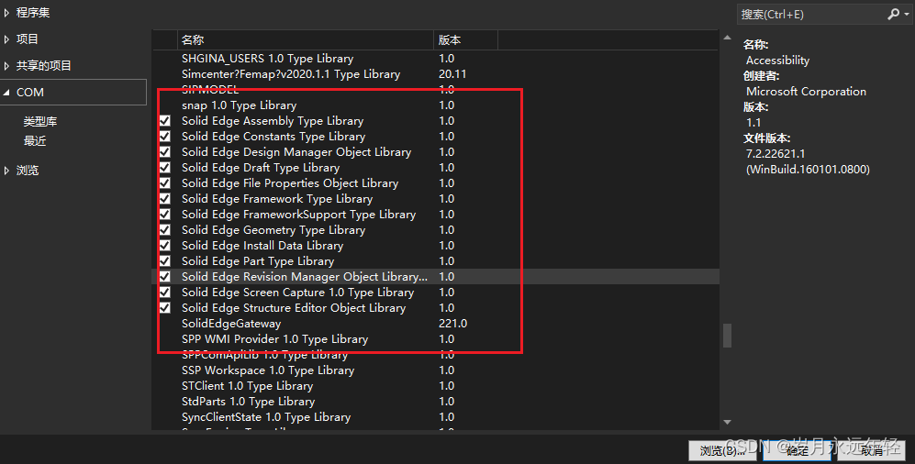Uncheck Solid Edge Install Data Library
Viewport: 915px width, 464px height.
click(165, 246)
